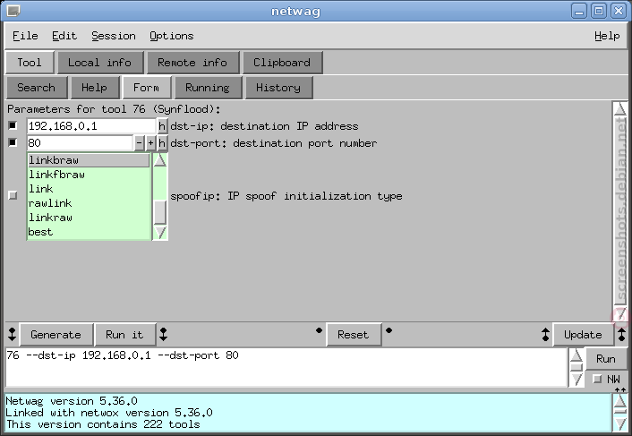Click the 'This version contains 222 tools' line

click(x=103, y=424)
